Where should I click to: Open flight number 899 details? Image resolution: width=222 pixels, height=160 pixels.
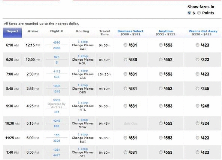click(57, 126)
